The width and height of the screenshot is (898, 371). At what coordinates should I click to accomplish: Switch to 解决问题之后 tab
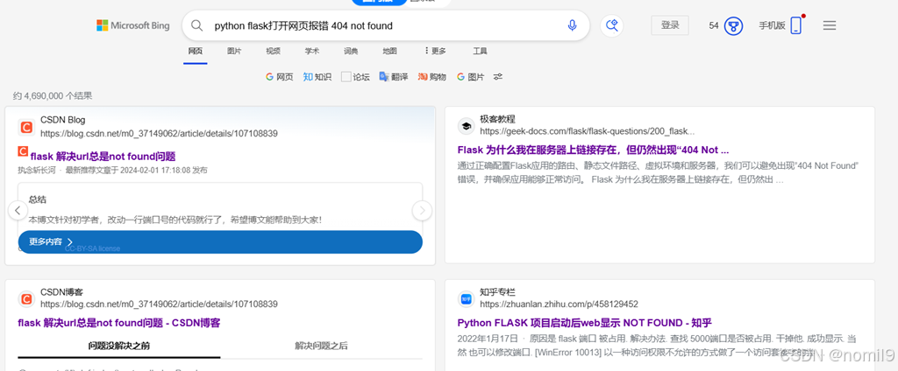321,346
